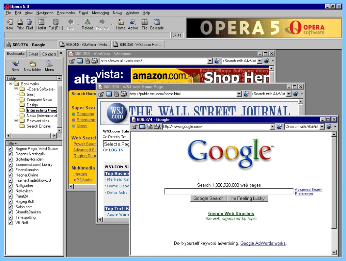Viewport: 346px width, 261px height.
Task: Click the globe search icon in Google window
Action: (x=329, y=127)
